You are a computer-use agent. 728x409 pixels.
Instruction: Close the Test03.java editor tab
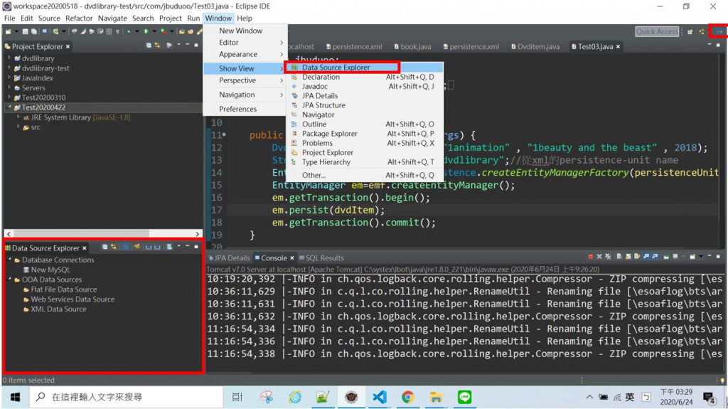point(618,46)
